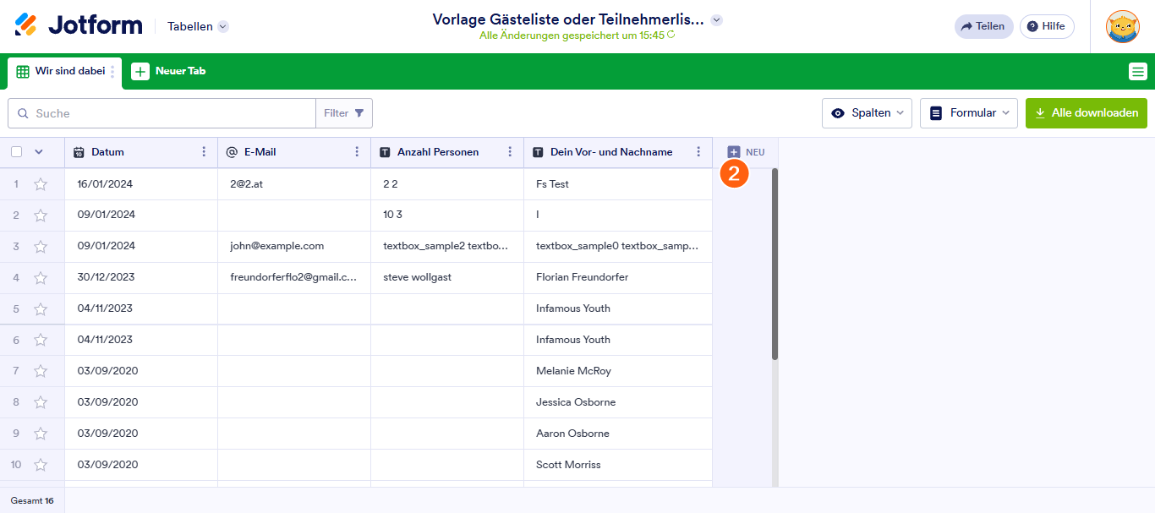1155x513 pixels.
Task: Select name cell Melanie McRoy
Action: pyautogui.click(x=618, y=372)
